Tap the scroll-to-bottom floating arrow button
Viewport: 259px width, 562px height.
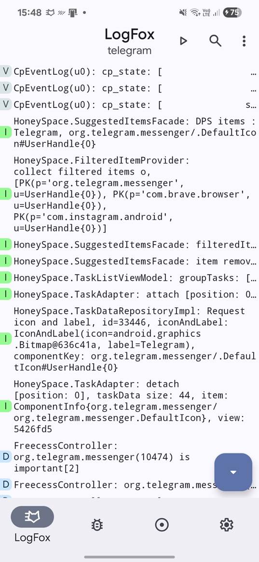(233, 472)
